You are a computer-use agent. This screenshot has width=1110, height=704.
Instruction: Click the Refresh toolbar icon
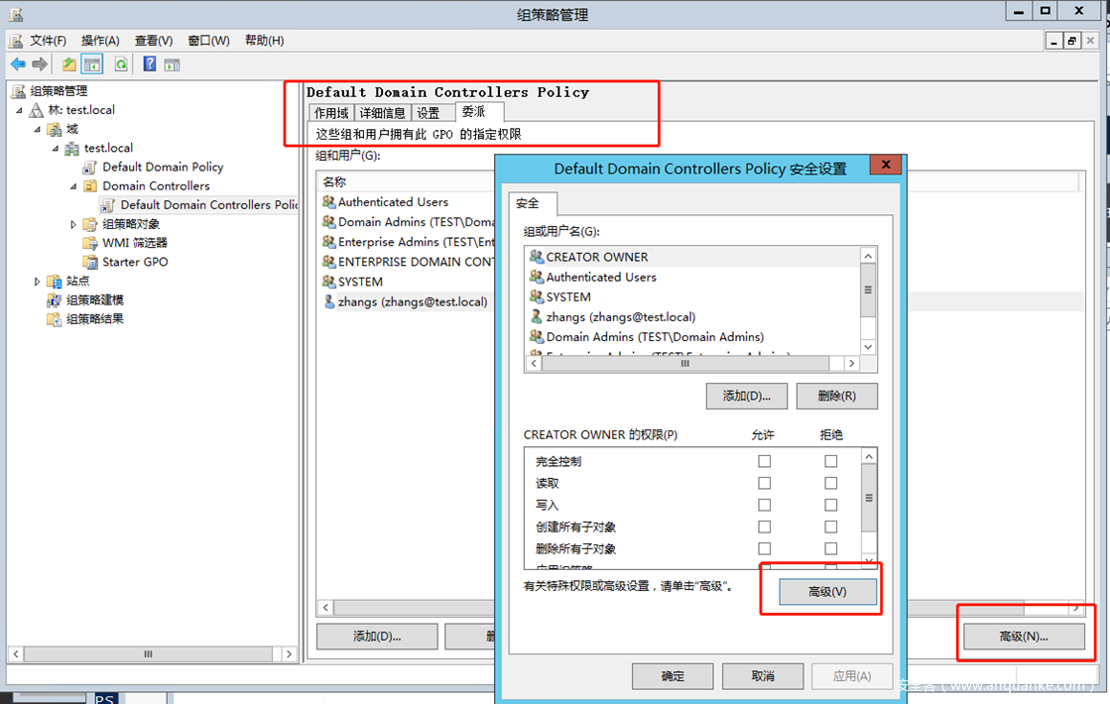pyautogui.click(x=120, y=64)
